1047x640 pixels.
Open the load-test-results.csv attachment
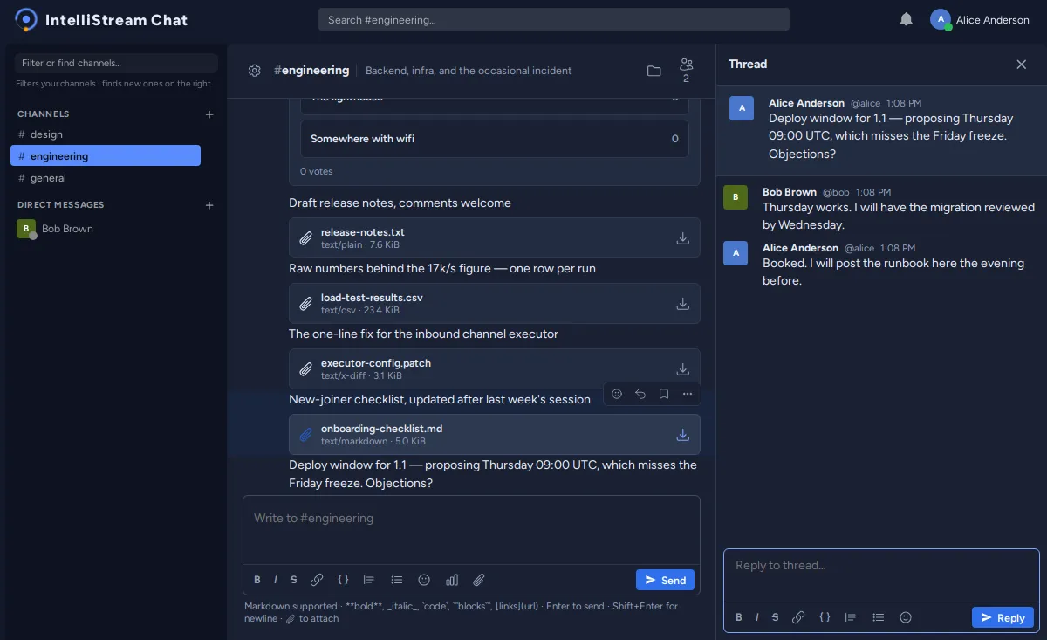click(x=495, y=303)
